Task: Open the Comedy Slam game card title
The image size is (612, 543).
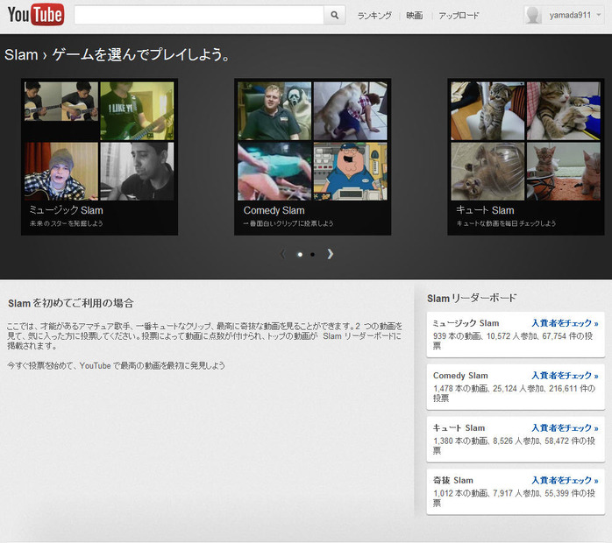Action: [x=274, y=210]
